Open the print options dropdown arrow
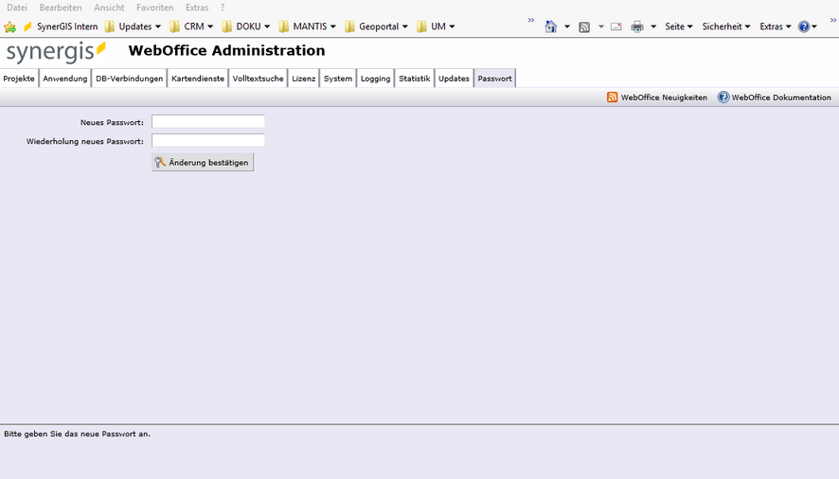 coord(653,27)
